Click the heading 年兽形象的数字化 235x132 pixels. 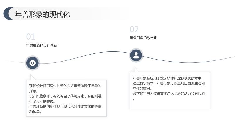[x=143, y=38]
